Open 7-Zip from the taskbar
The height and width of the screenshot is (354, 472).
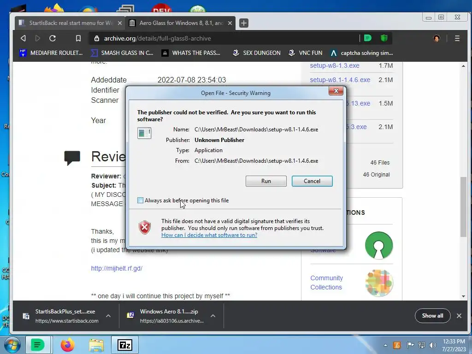pyautogui.click(x=124, y=345)
